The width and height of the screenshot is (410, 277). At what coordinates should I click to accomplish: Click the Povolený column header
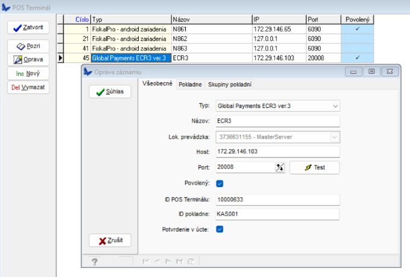click(357, 19)
